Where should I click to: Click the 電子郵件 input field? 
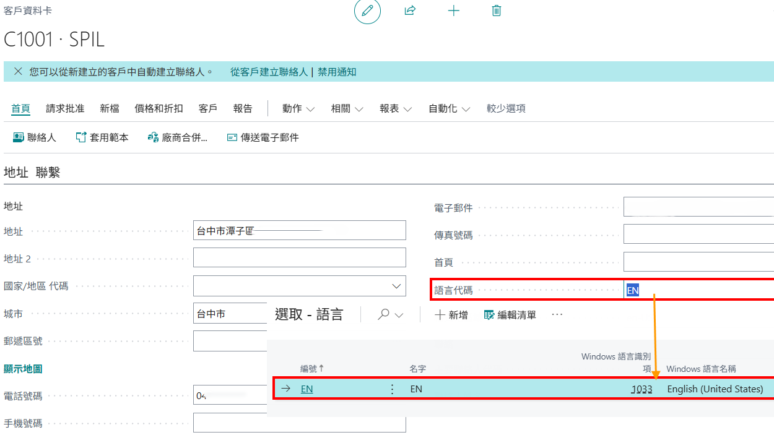point(698,207)
